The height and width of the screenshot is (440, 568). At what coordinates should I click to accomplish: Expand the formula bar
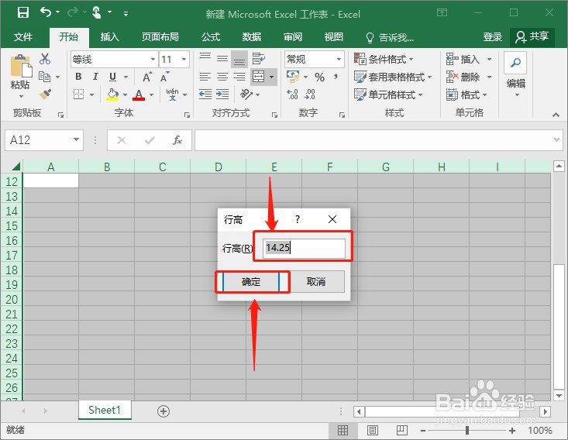click(556, 139)
